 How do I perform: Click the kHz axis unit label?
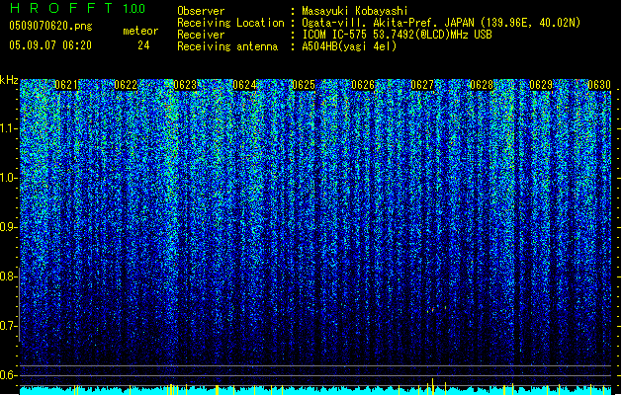pyautogui.click(x=9, y=80)
